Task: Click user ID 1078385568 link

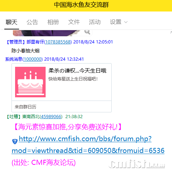Action: point(58,42)
